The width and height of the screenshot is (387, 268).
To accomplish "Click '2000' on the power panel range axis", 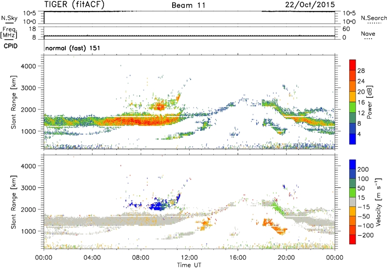I will point(29,109).
